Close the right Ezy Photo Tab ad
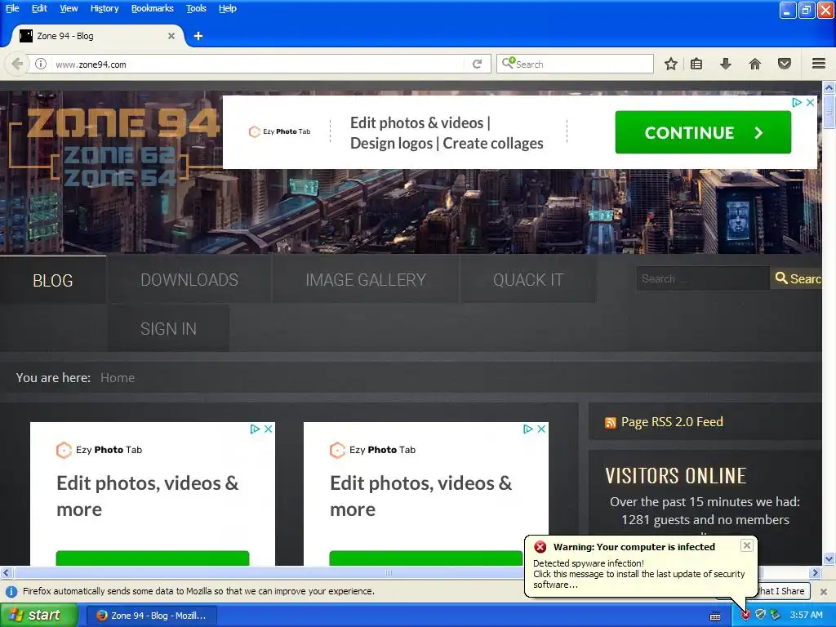Image resolution: width=836 pixels, height=627 pixels. point(541,429)
